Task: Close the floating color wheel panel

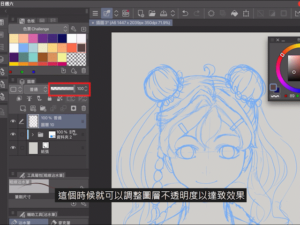Action: click(x=278, y=40)
